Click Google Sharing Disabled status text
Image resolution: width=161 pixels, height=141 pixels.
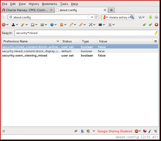115,131
